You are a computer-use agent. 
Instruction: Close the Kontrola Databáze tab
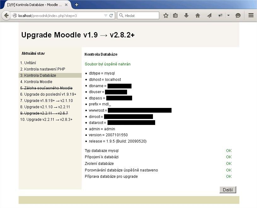66,5
